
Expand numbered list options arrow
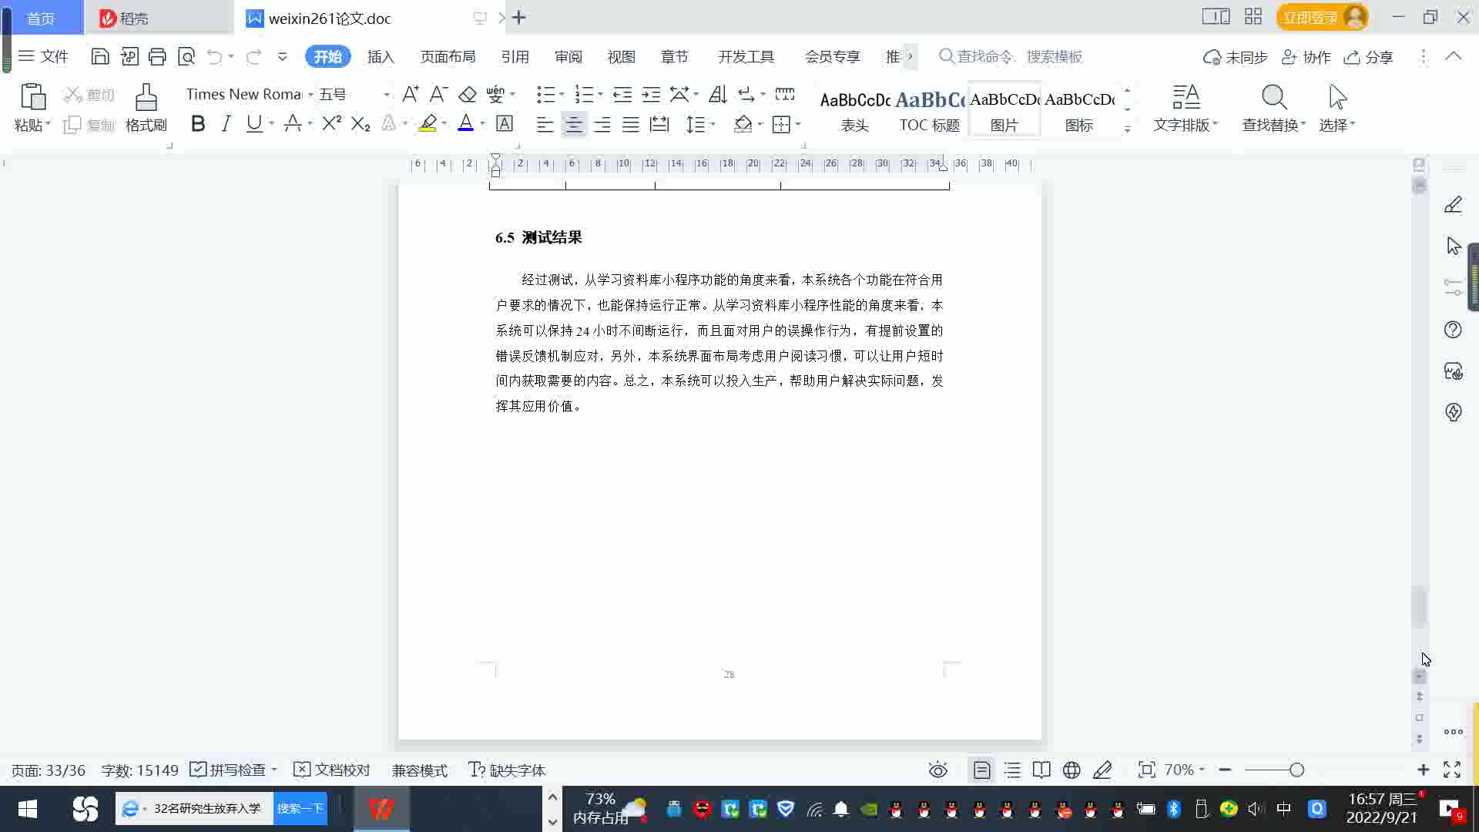pos(600,95)
